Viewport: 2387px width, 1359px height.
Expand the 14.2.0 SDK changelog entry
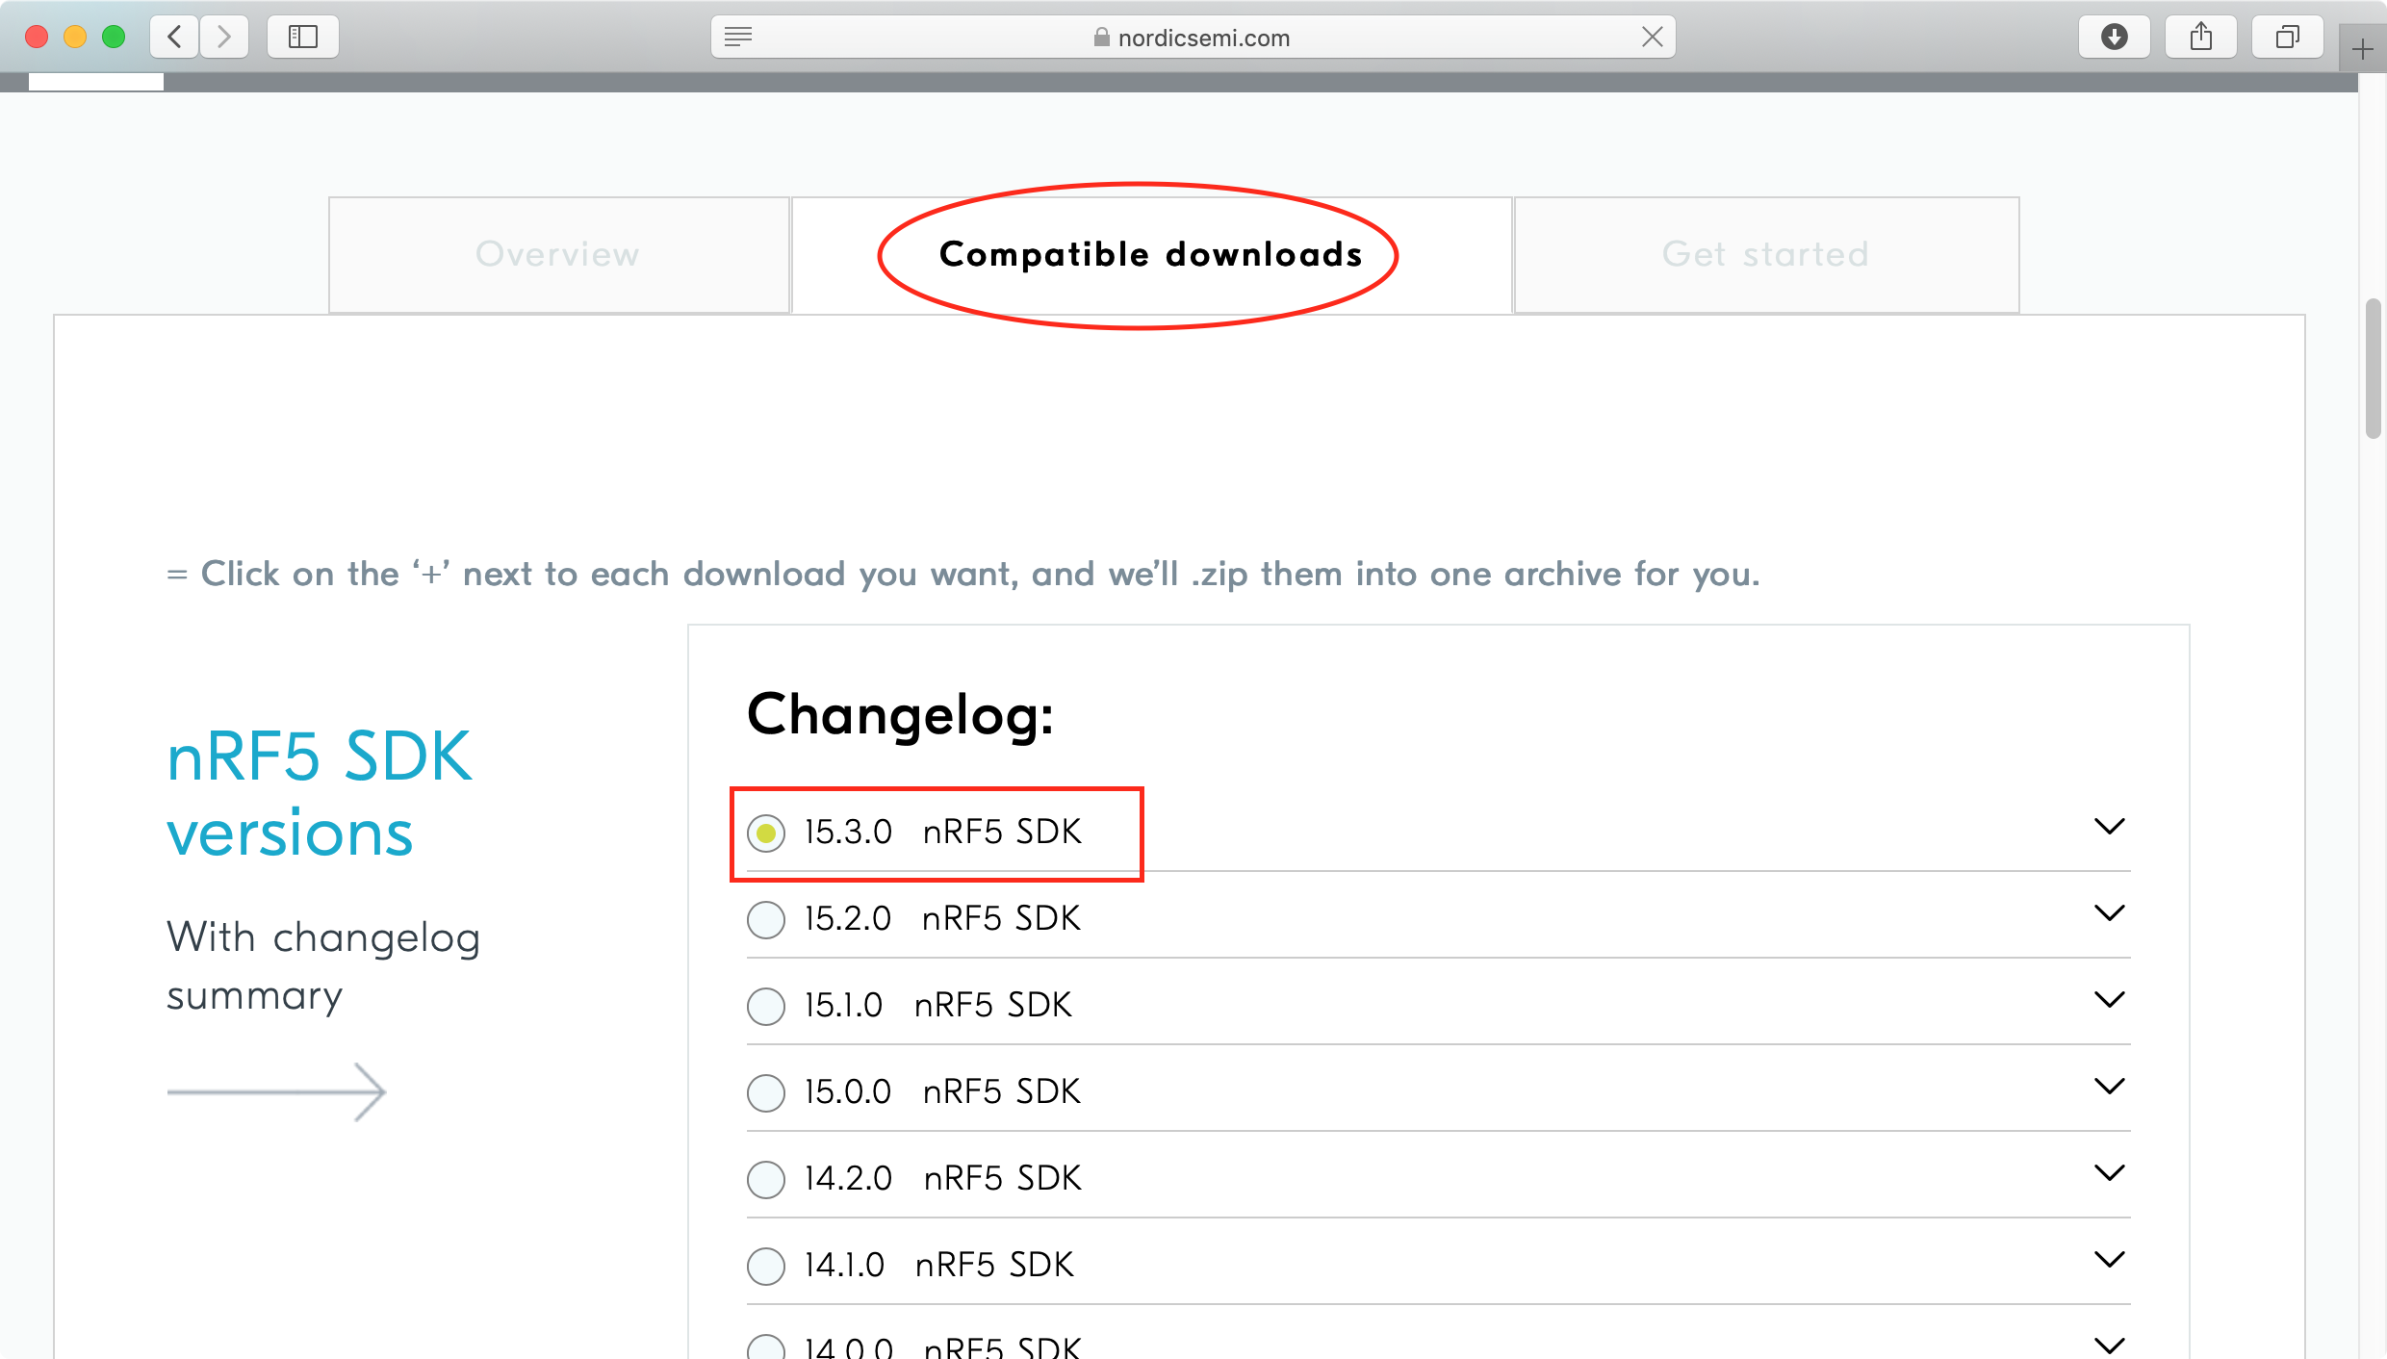pyautogui.click(x=2110, y=1173)
